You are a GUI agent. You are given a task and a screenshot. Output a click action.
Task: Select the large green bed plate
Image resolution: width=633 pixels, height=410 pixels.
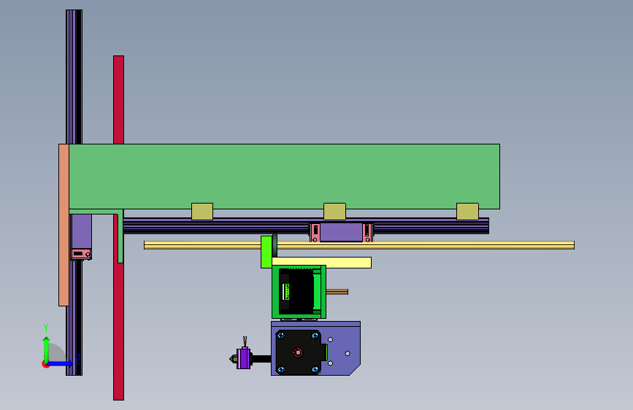click(284, 177)
